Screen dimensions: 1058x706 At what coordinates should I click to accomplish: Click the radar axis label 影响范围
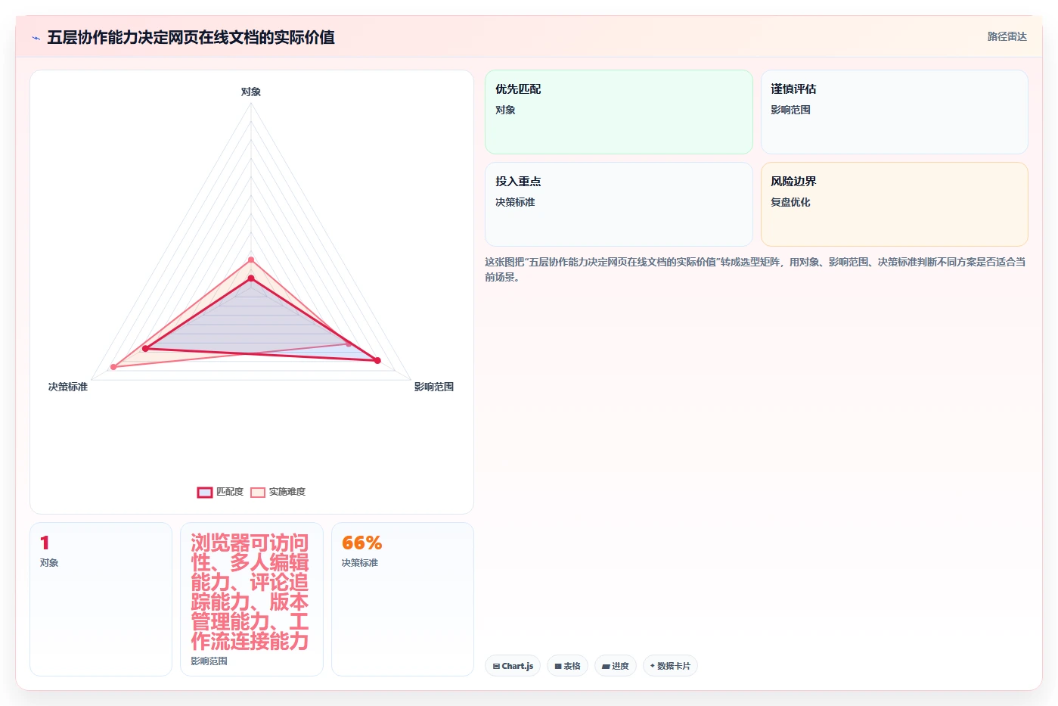tap(434, 387)
